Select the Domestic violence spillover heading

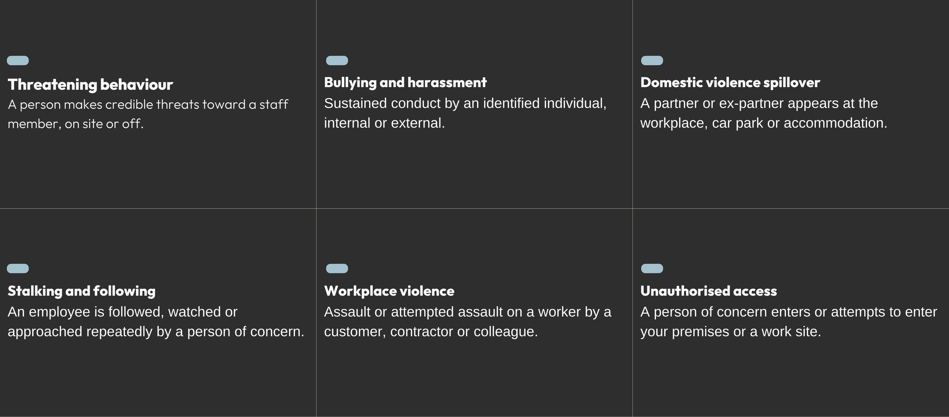coord(730,83)
